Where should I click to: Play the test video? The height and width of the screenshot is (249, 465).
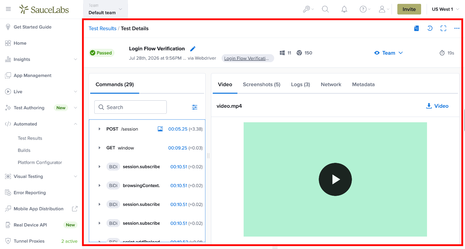coord(335,179)
